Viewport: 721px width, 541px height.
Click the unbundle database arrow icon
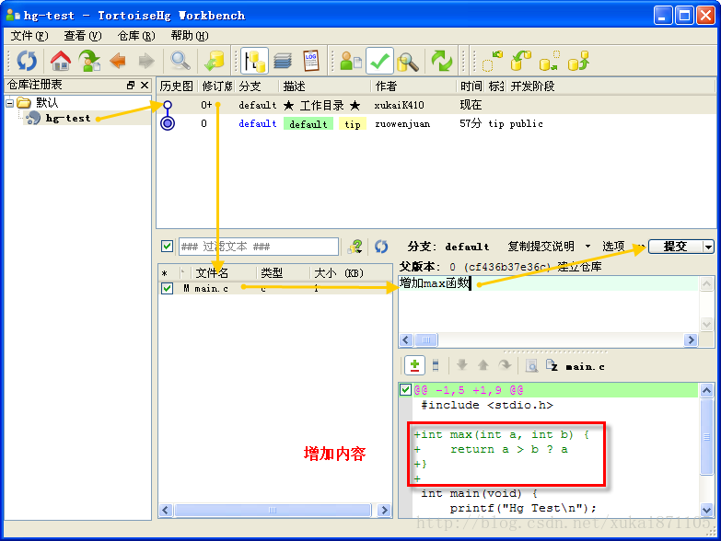click(x=215, y=60)
